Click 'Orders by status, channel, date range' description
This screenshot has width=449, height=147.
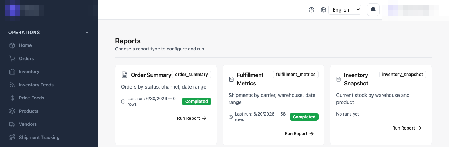tap(163, 87)
